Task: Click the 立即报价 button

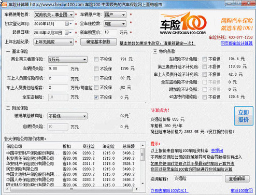Action: pyautogui.click(x=244, y=116)
